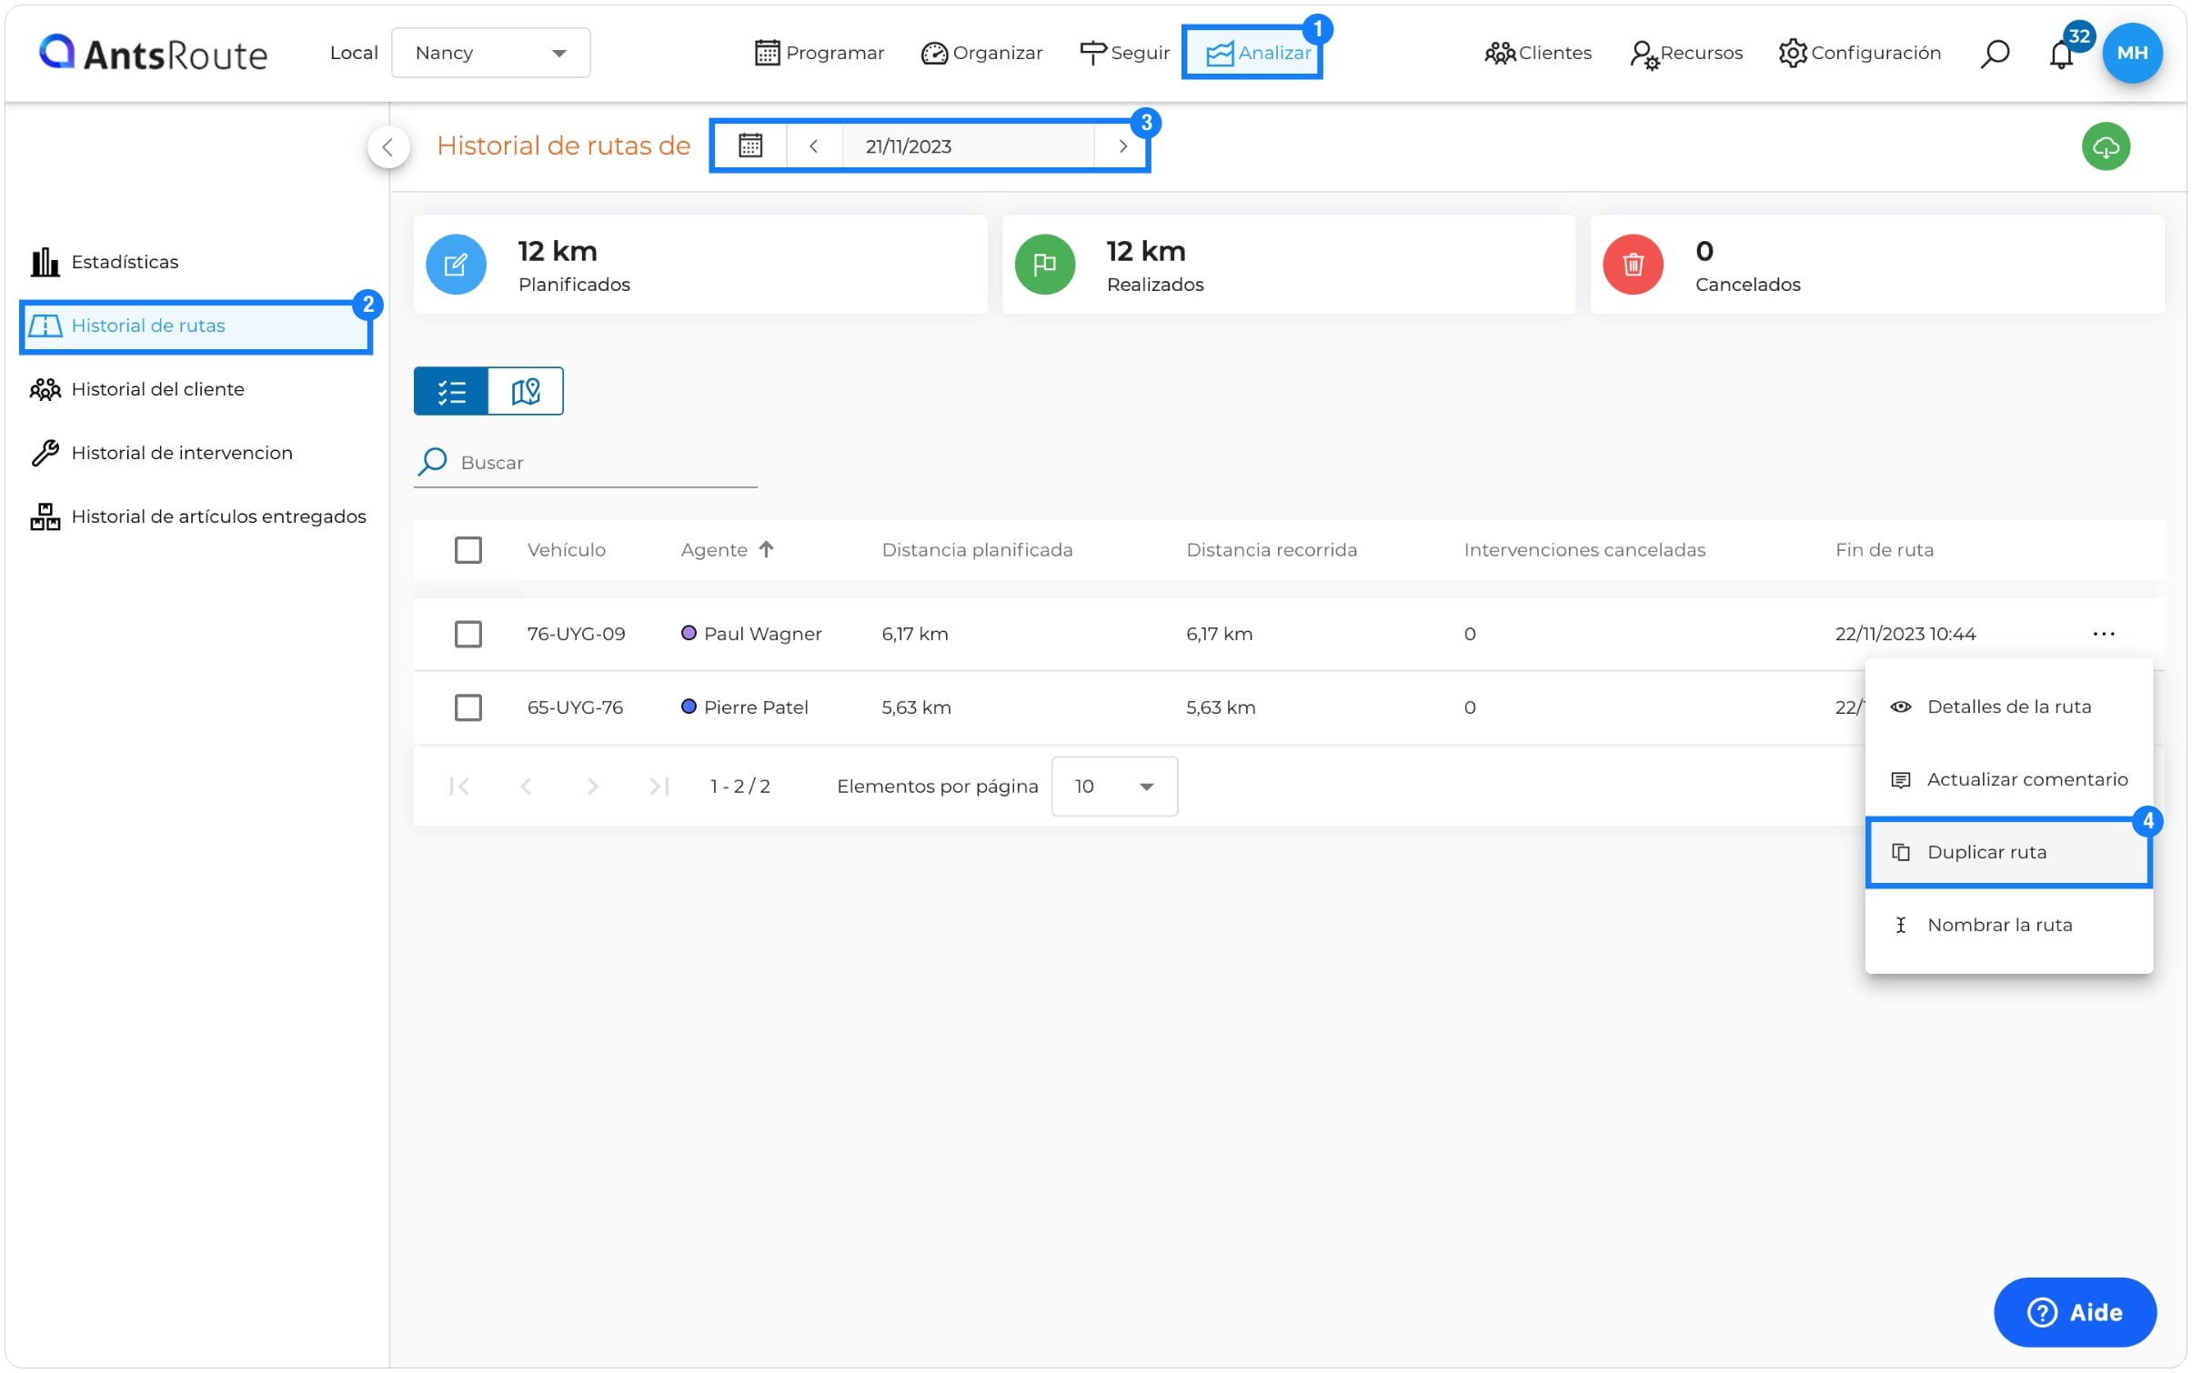
Task: Click the 22/11/2023 10:44 end time
Action: coord(1905,634)
